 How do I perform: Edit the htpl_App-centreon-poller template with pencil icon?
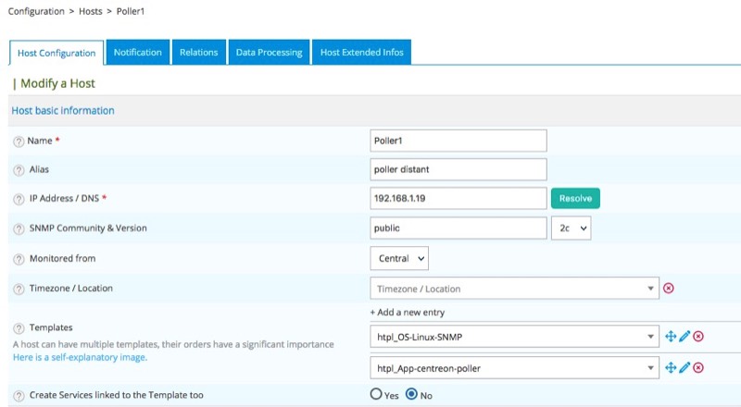pos(684,368)
